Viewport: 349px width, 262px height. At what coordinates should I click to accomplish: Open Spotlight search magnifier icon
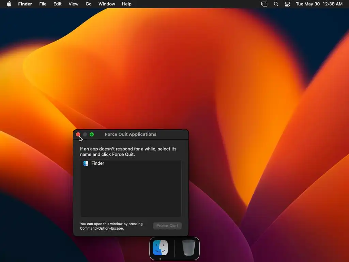pos(276,4)
